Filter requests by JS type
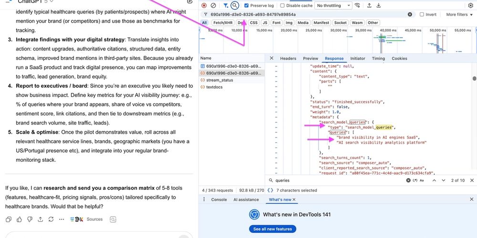477x238 pixels. pos(265,23)
